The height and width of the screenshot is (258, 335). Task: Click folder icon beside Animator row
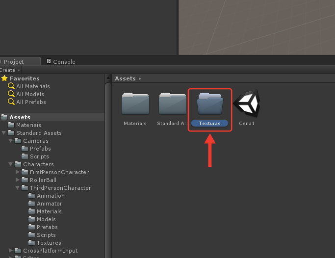pyautogui.click(x=31, y=204)
